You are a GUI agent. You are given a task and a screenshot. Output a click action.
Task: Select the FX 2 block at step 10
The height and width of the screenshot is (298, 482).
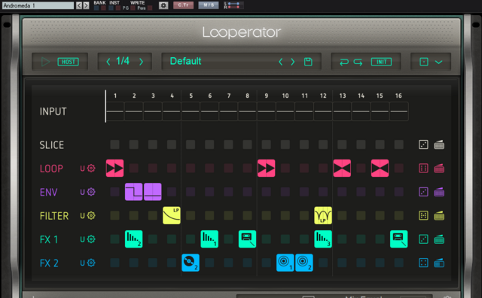click(x=285, y=263)
